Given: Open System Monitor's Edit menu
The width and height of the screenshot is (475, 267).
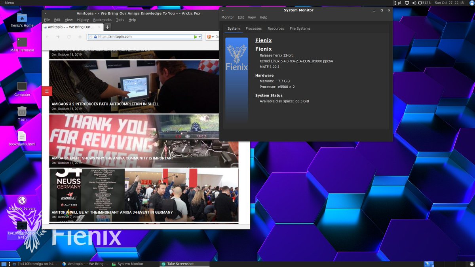Looking at the screenshot, I should (x=241, y=17).
